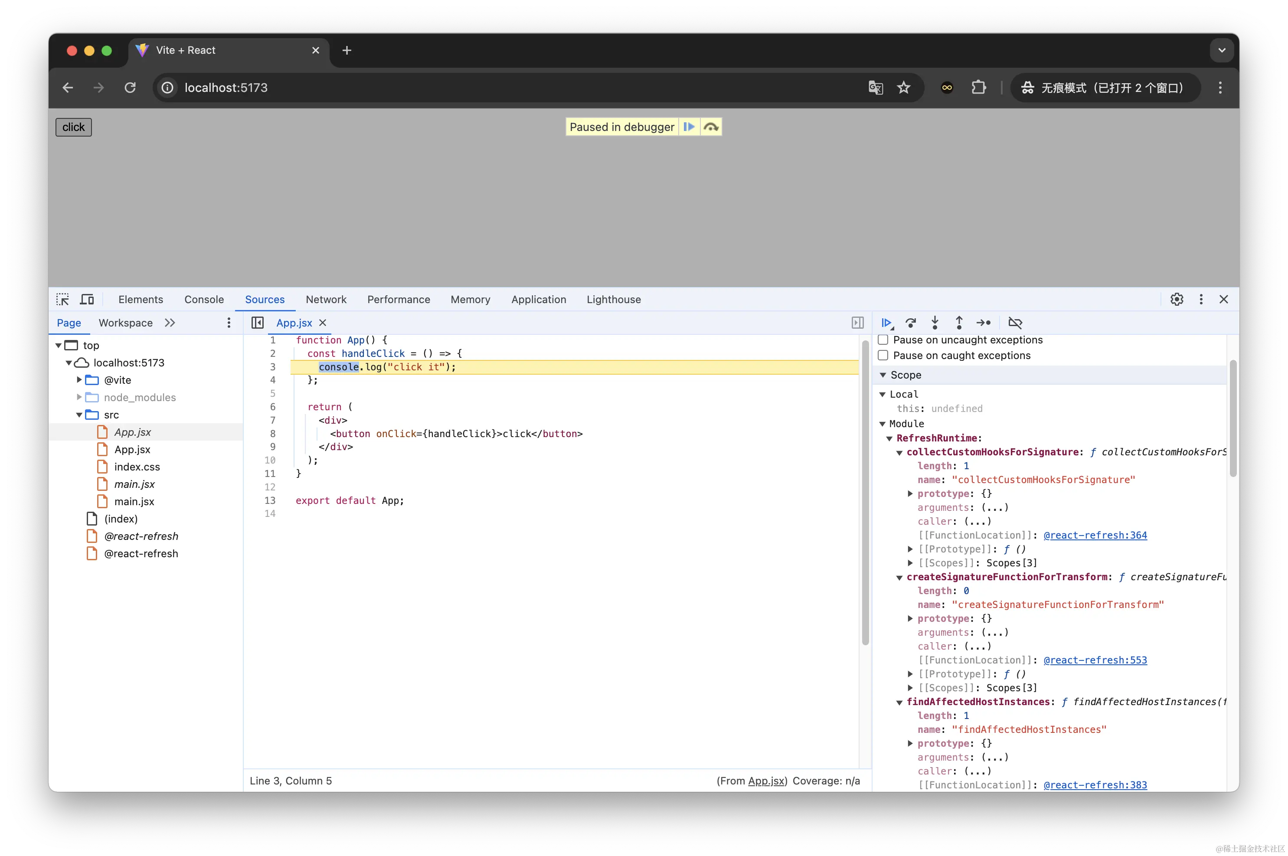Open a new browser tab
Viewport: 1288px width, 856px height.
tap(347, 50)
